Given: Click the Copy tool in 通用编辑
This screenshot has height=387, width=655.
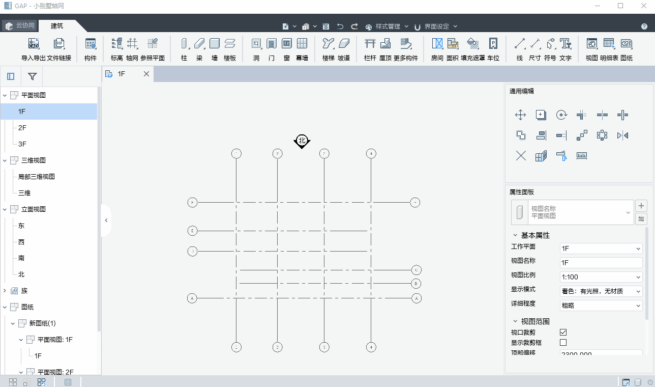Looking at the screenshot, I should pos(541,115).
